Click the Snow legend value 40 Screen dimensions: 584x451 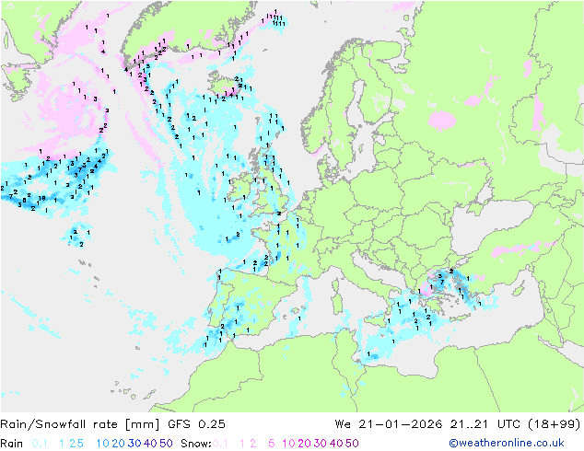[x=336, y=444]
